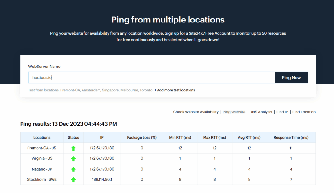Select the Ping Website tab

point(234,112)
